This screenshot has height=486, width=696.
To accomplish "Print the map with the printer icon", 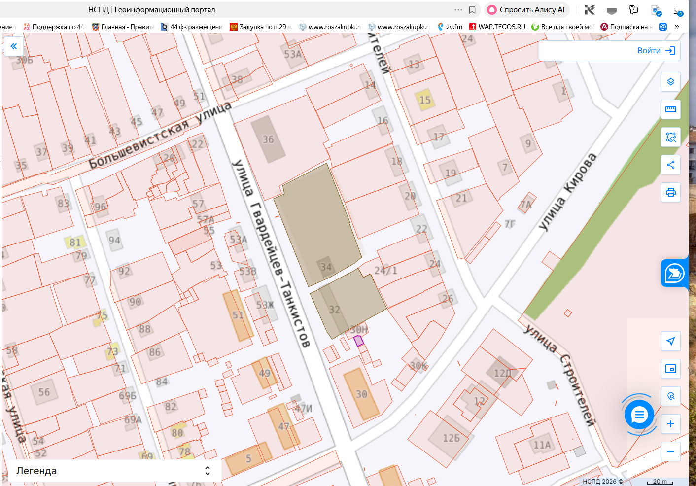I will [671, 192].
